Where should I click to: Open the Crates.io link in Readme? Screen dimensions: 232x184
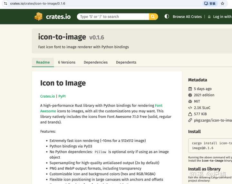(47, 96)
